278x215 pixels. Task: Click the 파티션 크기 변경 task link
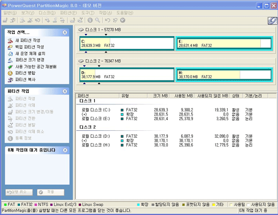pos(30,60)
